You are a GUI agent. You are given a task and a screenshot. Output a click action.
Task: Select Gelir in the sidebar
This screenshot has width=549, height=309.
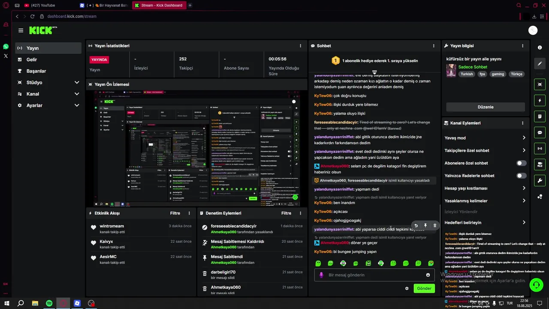click(x=48, y=60)
